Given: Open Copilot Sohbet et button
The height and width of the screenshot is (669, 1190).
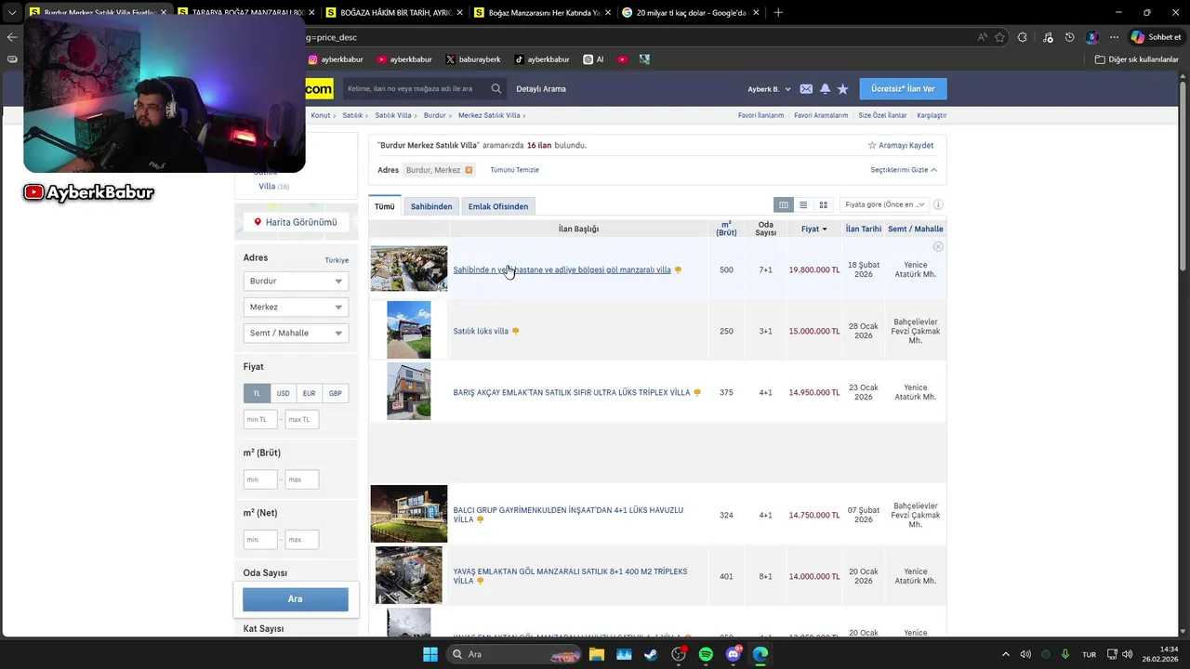Looking at the screenshot, I should (x=1156, y=37).
